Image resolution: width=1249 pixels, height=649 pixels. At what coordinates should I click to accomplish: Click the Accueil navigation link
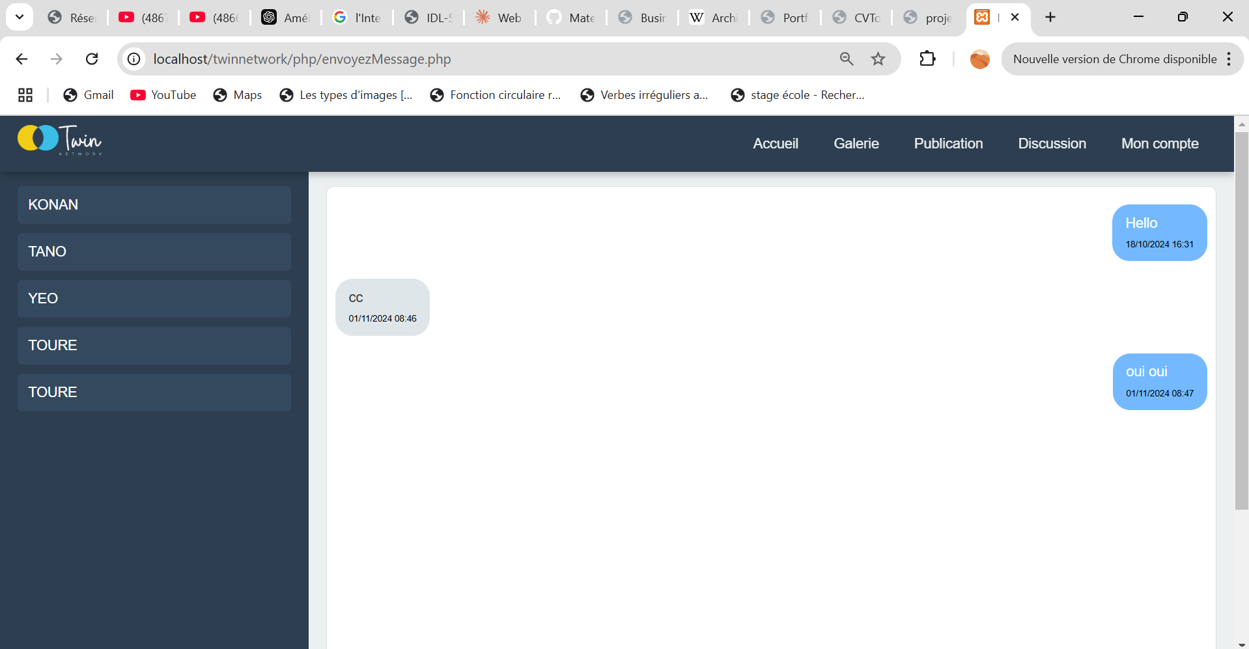(776, 143)
